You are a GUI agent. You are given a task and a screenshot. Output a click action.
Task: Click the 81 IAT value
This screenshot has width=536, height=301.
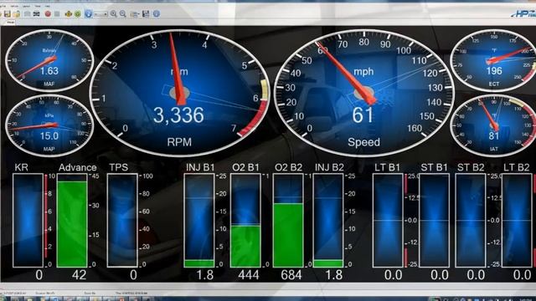click(493, 136)
